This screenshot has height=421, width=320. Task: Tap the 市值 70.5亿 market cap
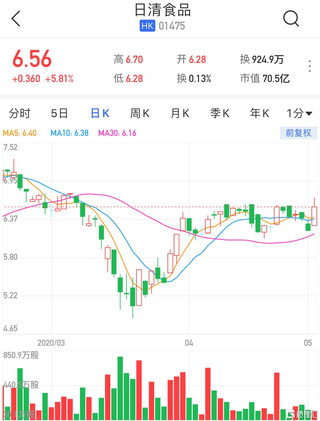265,78
